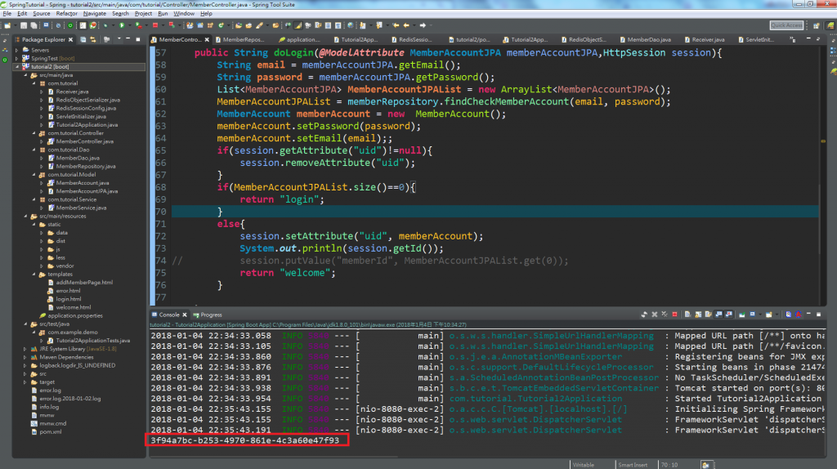Click Remove All Terminated Launches in Console
The width and height of the screenshot is (837, 469).
click(665, 315)
